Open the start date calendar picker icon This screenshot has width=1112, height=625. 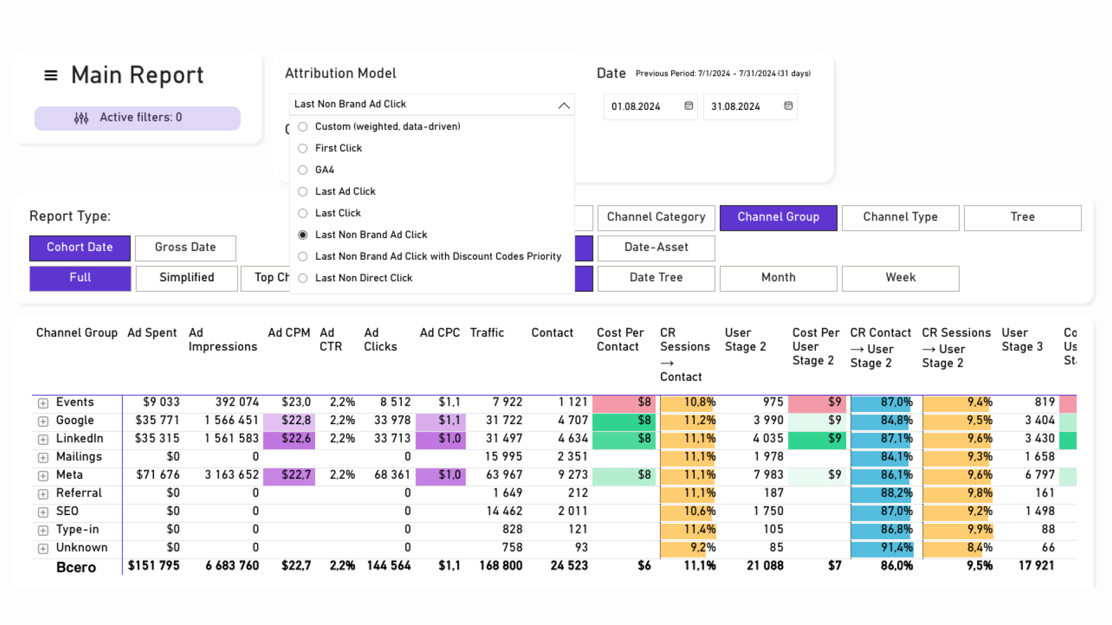click(689, 106)
